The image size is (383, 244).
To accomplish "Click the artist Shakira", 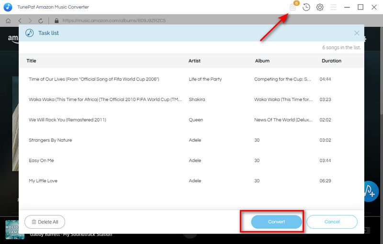I will point(197,100).
